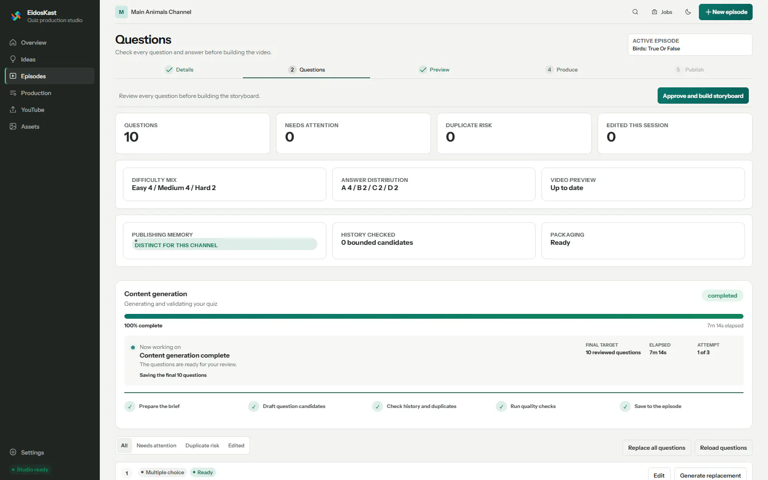Click Replace all questions

pyautogui.click(x=657, y=448)
